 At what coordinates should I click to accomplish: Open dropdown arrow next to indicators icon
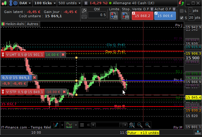[x=76, y=125]
